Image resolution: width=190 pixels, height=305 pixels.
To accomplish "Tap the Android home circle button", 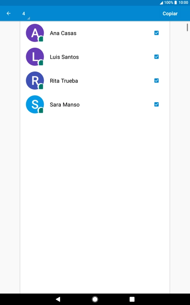I will tap(95, 299).
